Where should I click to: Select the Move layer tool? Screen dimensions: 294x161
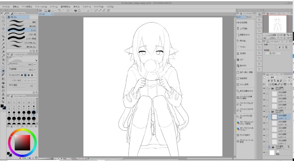pos(3,29)
